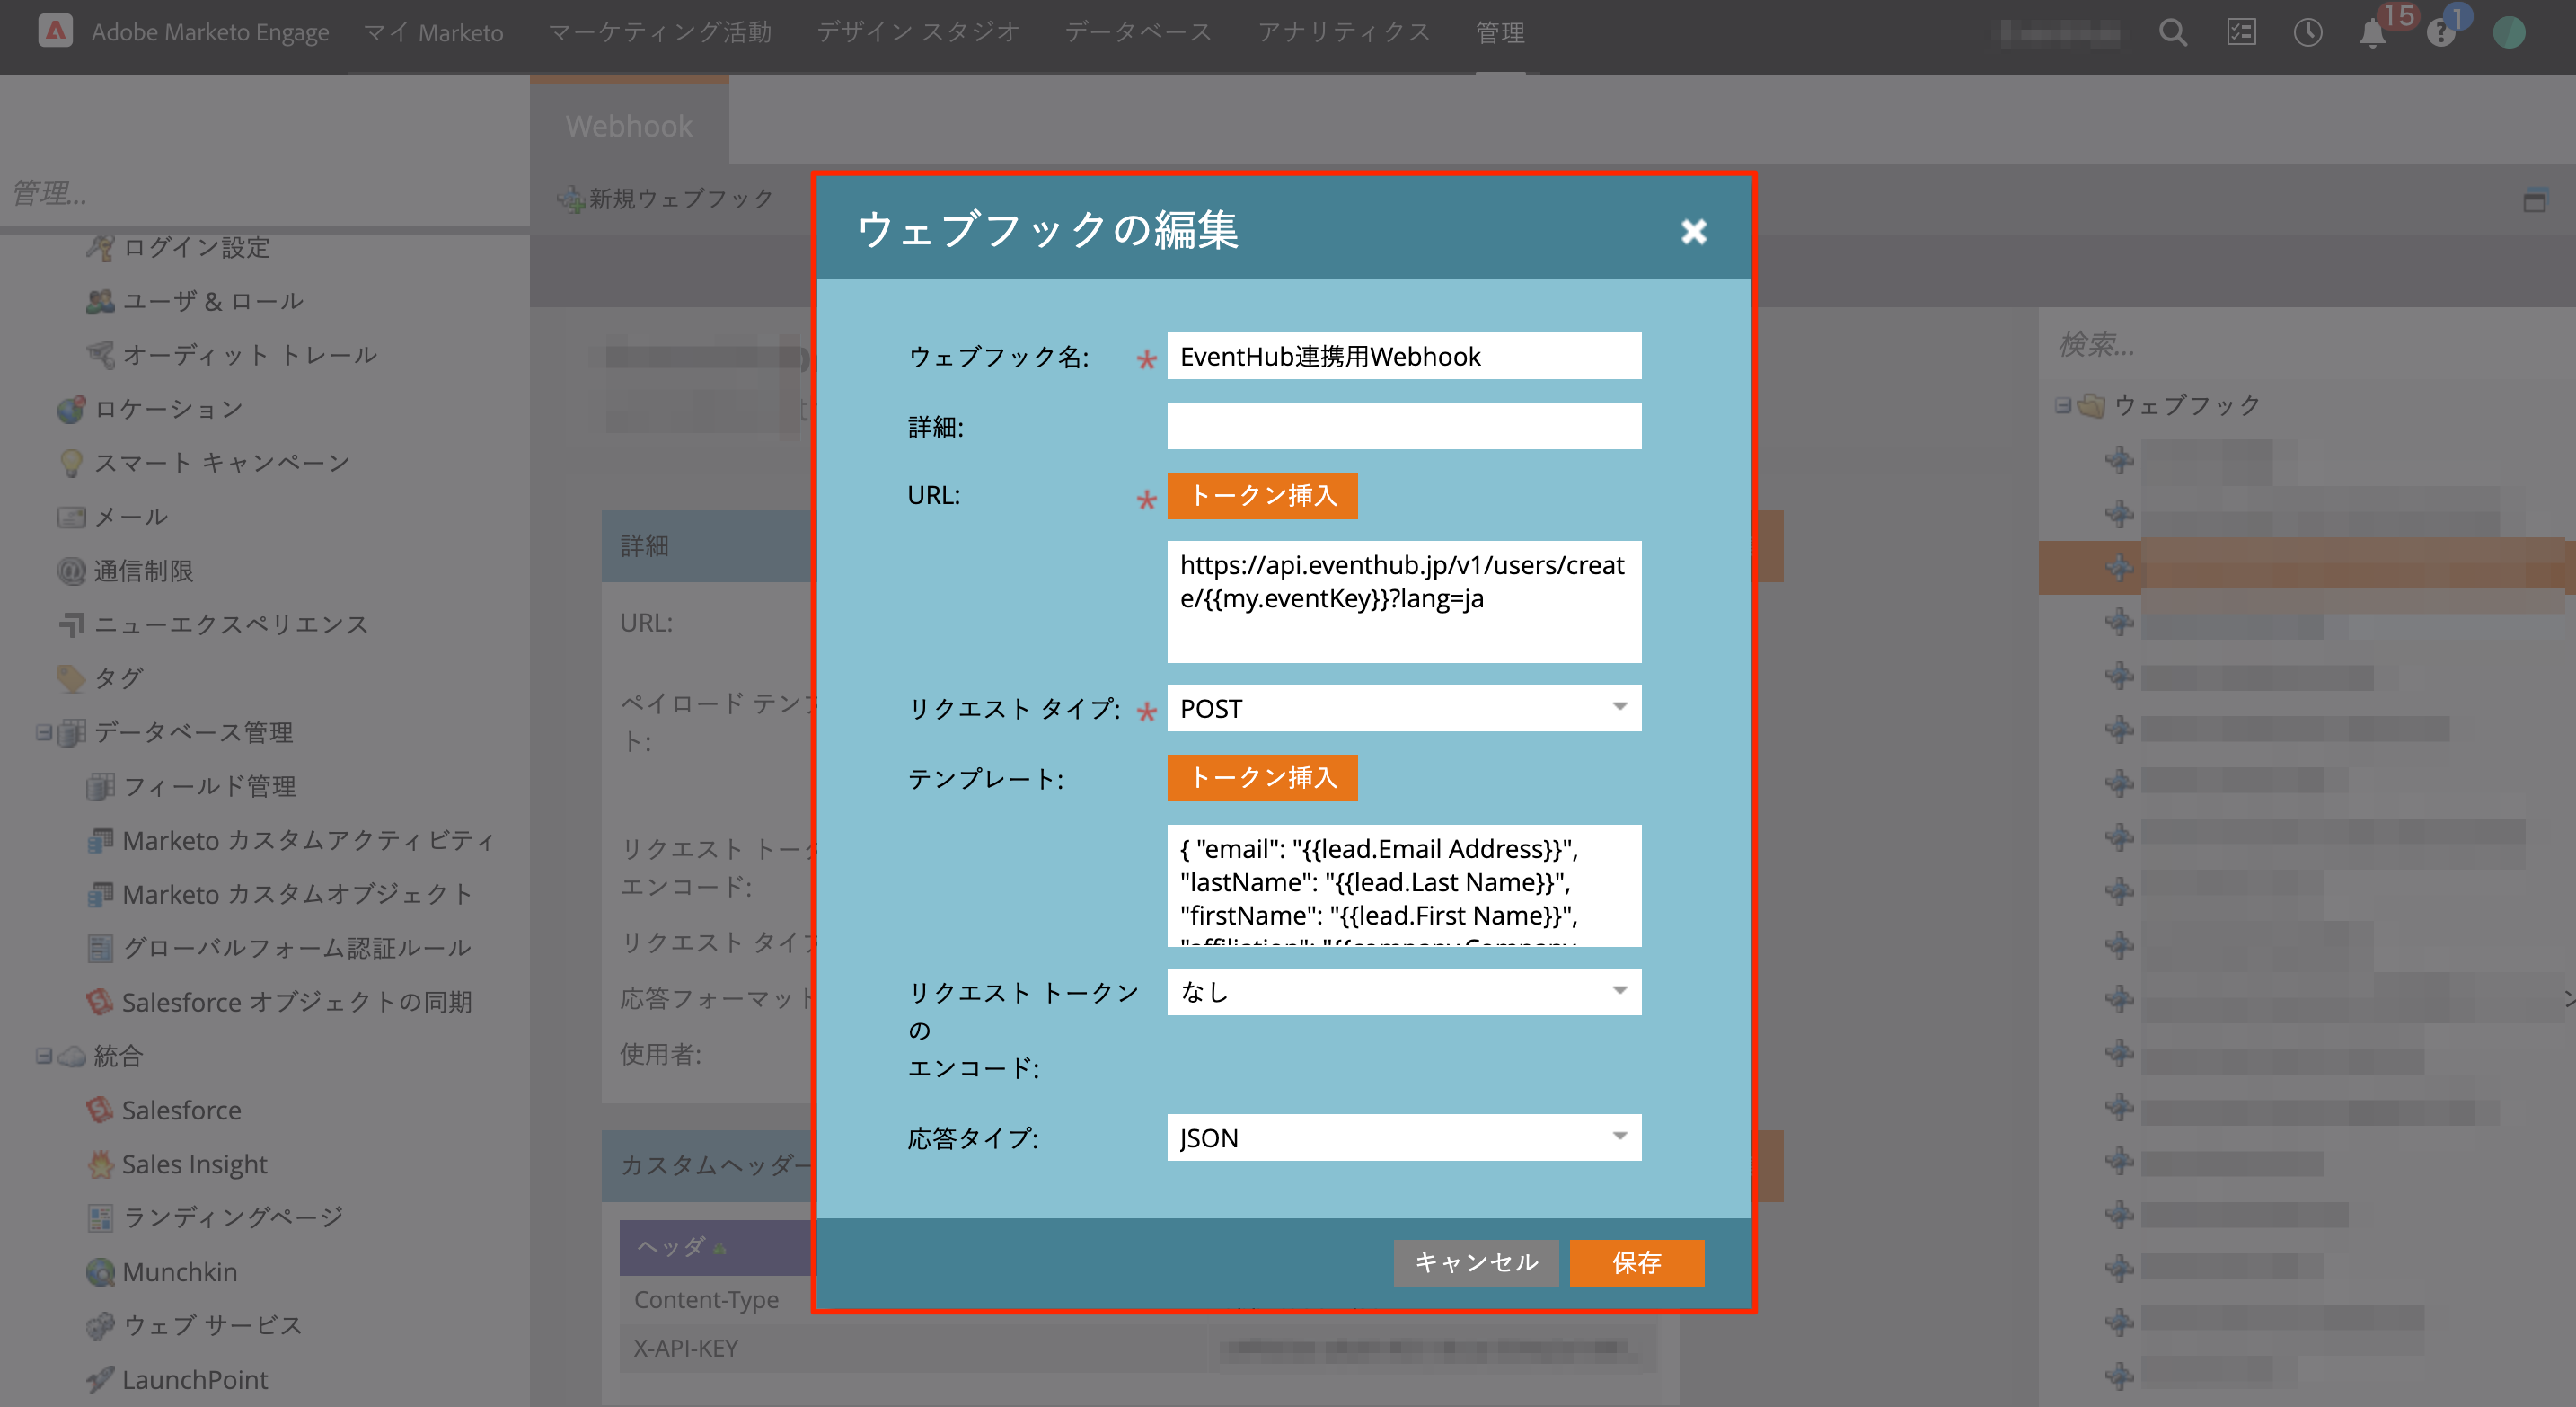Open Marketo カスタムオブジェクト
2576x1407 pixels.
296,895
